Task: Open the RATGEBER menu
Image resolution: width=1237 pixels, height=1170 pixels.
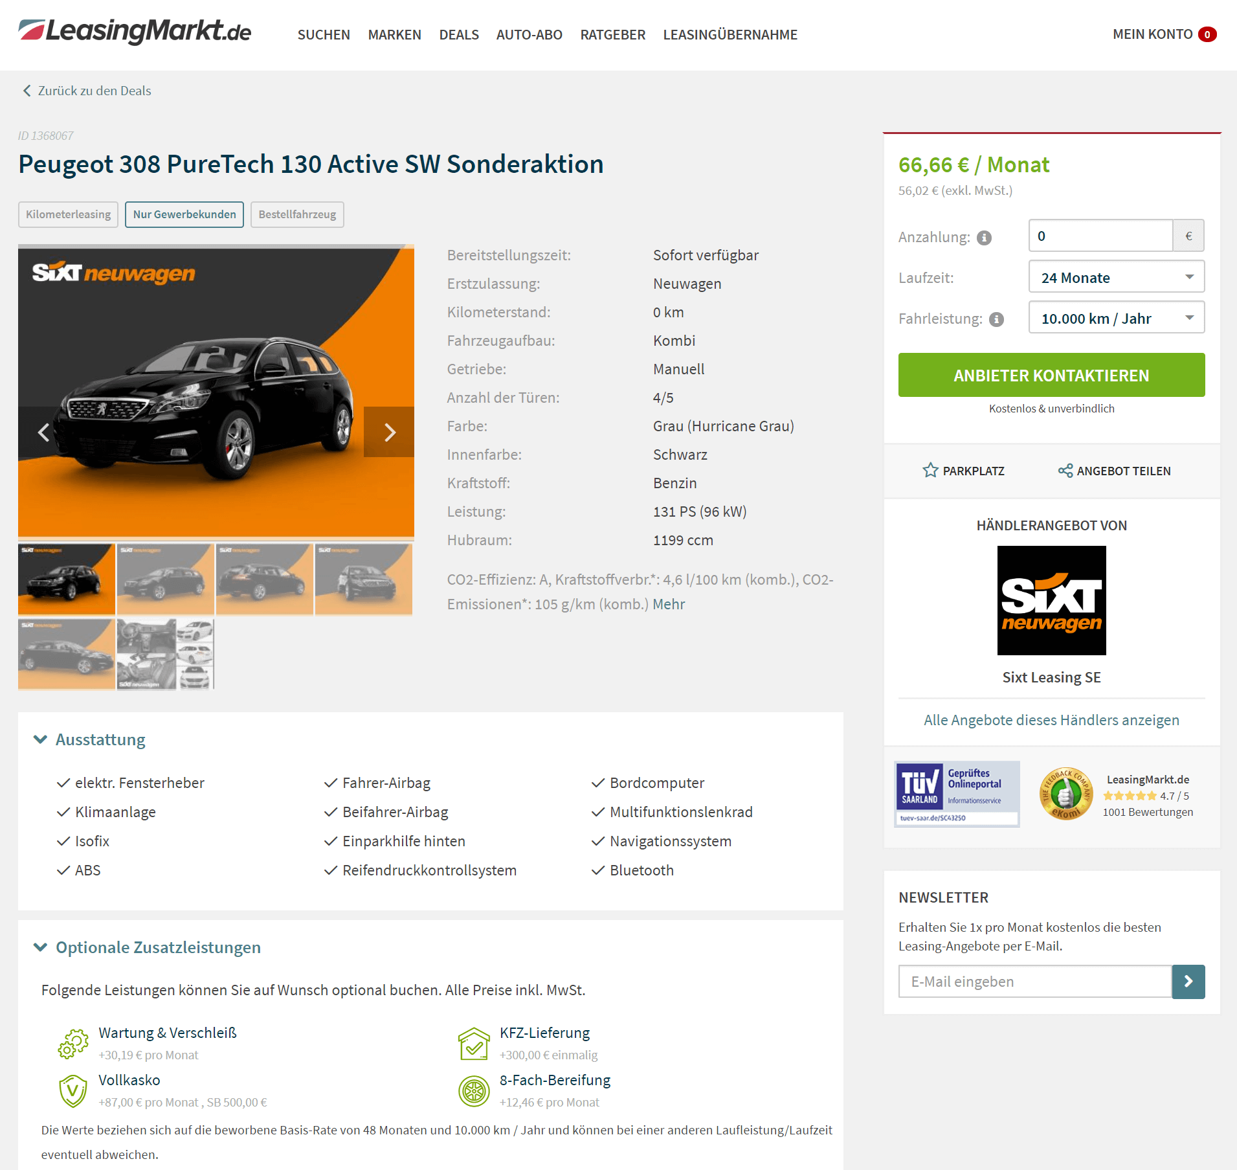Action: coord(612,34)
